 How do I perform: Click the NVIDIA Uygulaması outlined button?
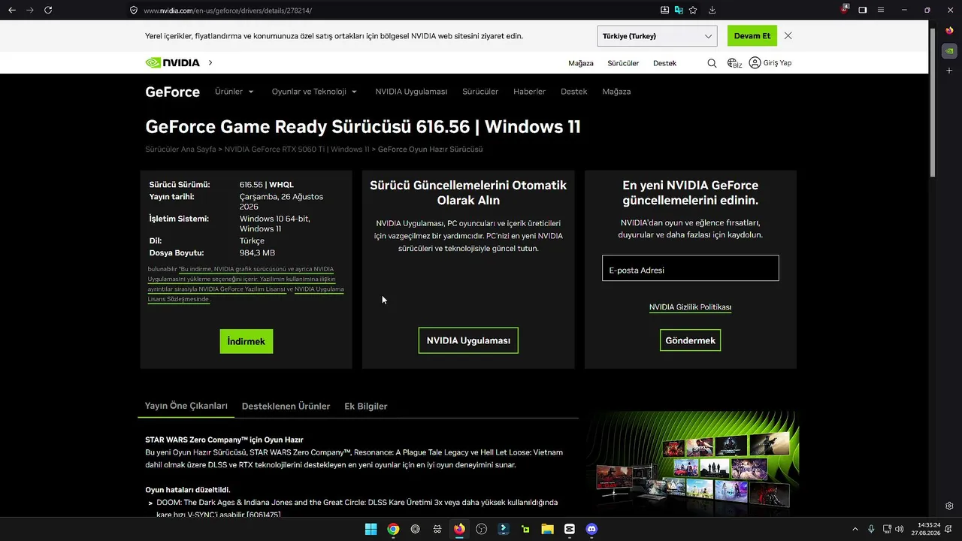(x=468, y=340)
